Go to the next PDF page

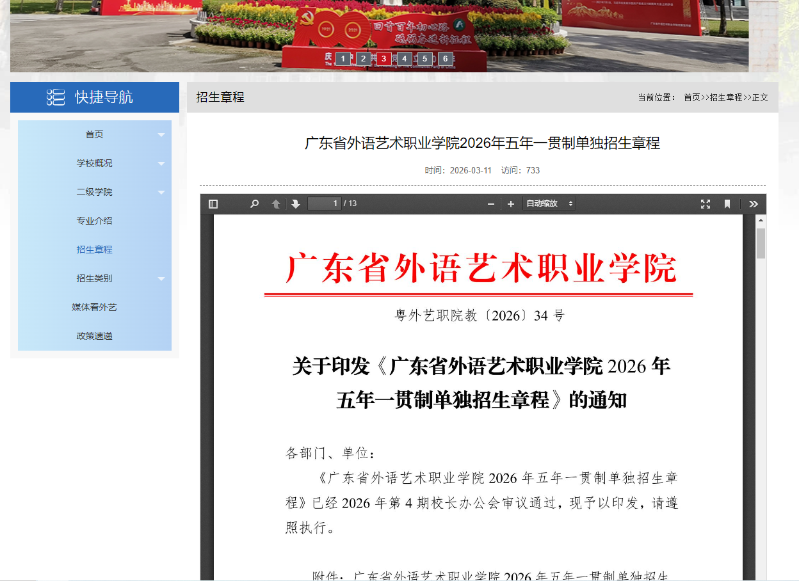coord(295,203)
